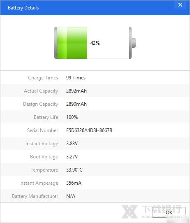
Task: Click the Instant Amperage value 356mA
Action: [x=74, y=183]
